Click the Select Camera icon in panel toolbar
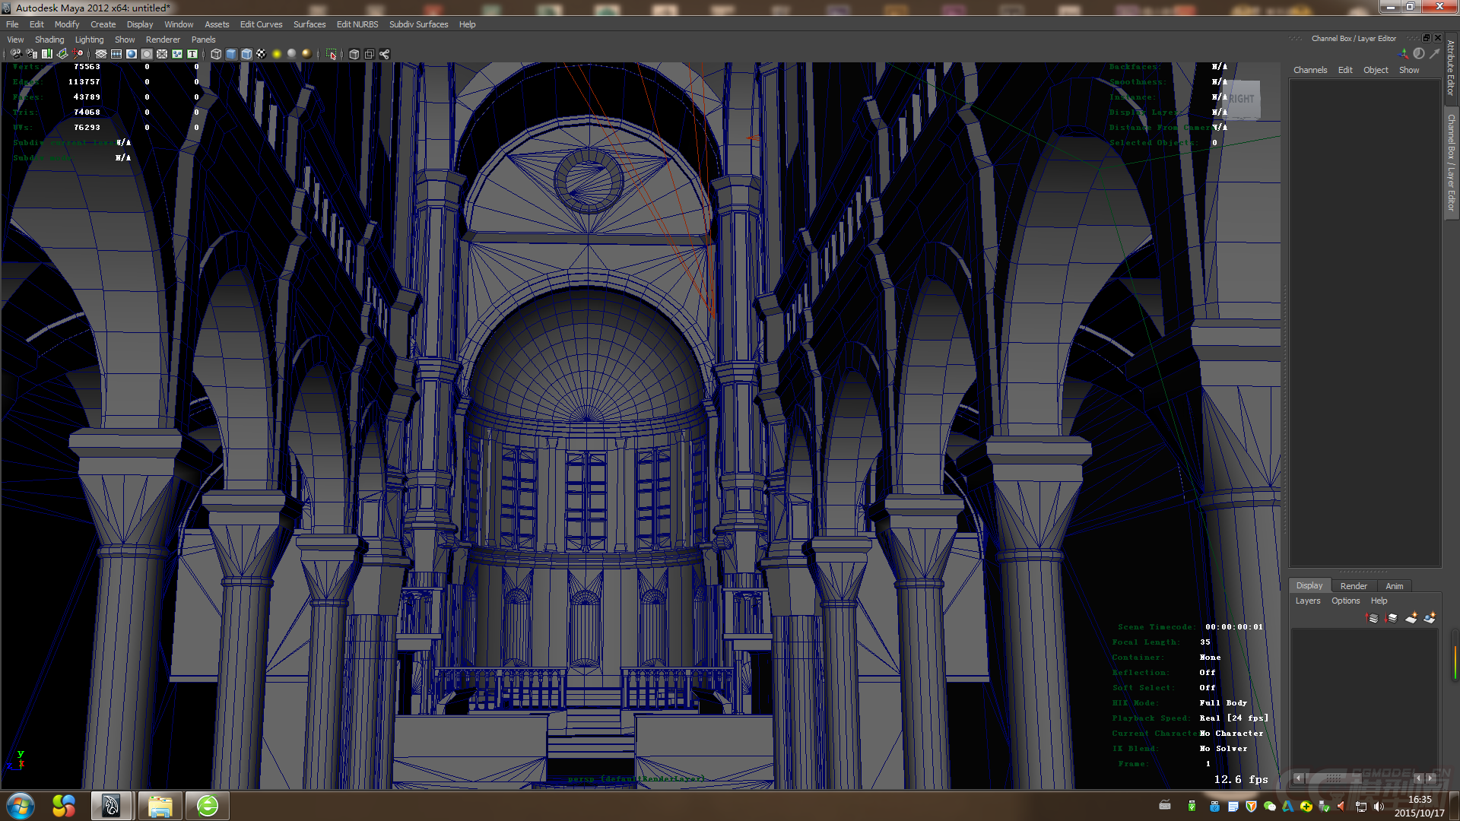The image size is (1460, 821). [16, 54]
